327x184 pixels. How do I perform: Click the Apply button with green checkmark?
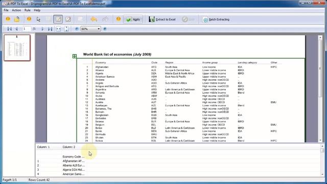click(x=133, y=19)
